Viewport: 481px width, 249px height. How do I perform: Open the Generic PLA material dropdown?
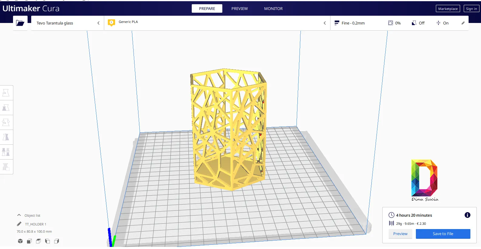[x=217, y=23]
